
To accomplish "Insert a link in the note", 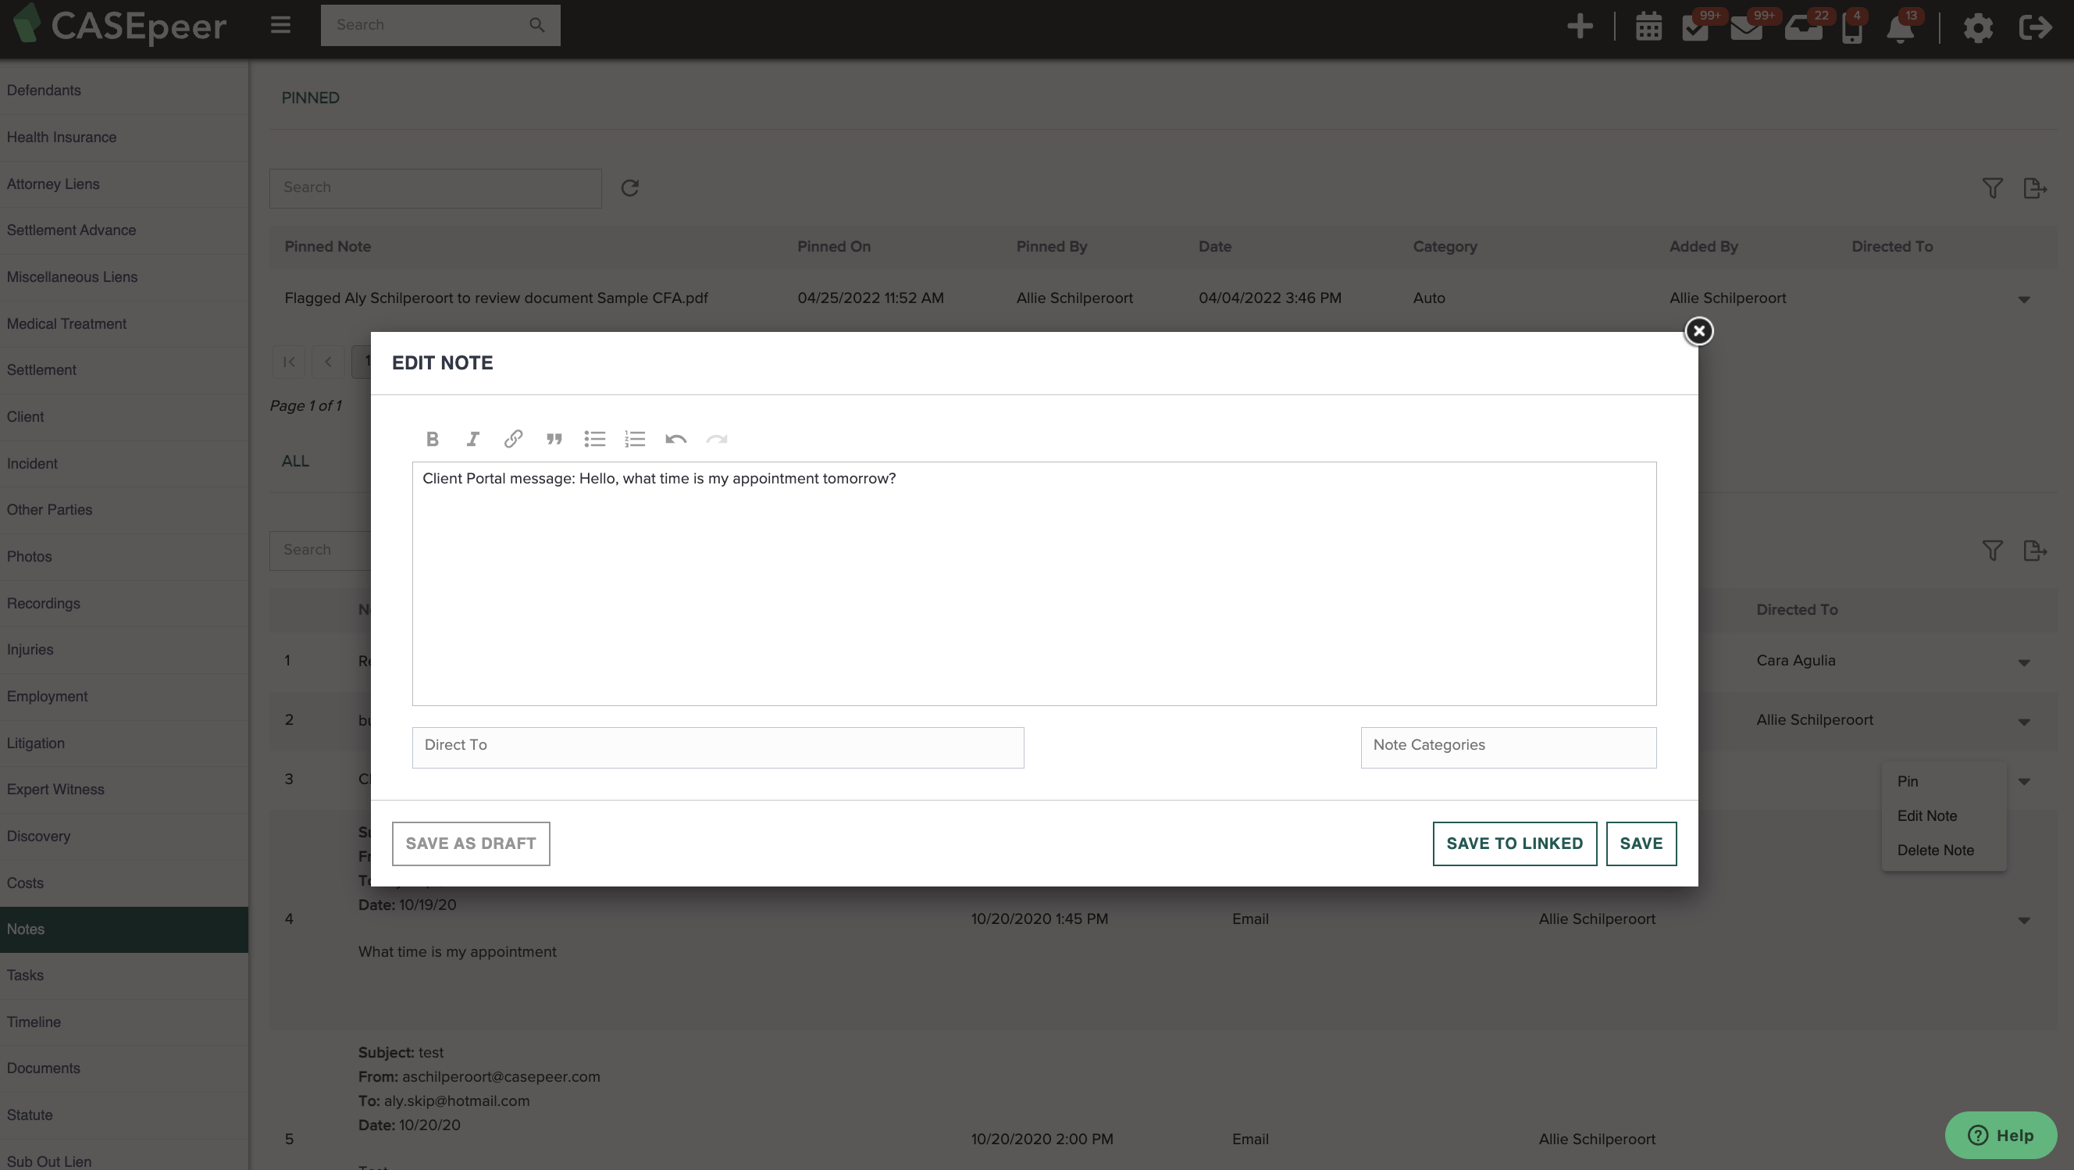I will (x=514, y=439).
